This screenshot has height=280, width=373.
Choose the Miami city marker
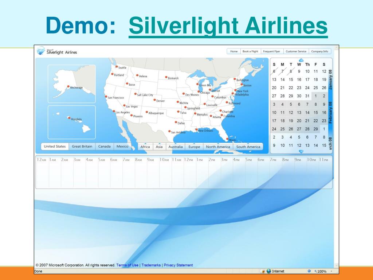[x=227, y=139]
